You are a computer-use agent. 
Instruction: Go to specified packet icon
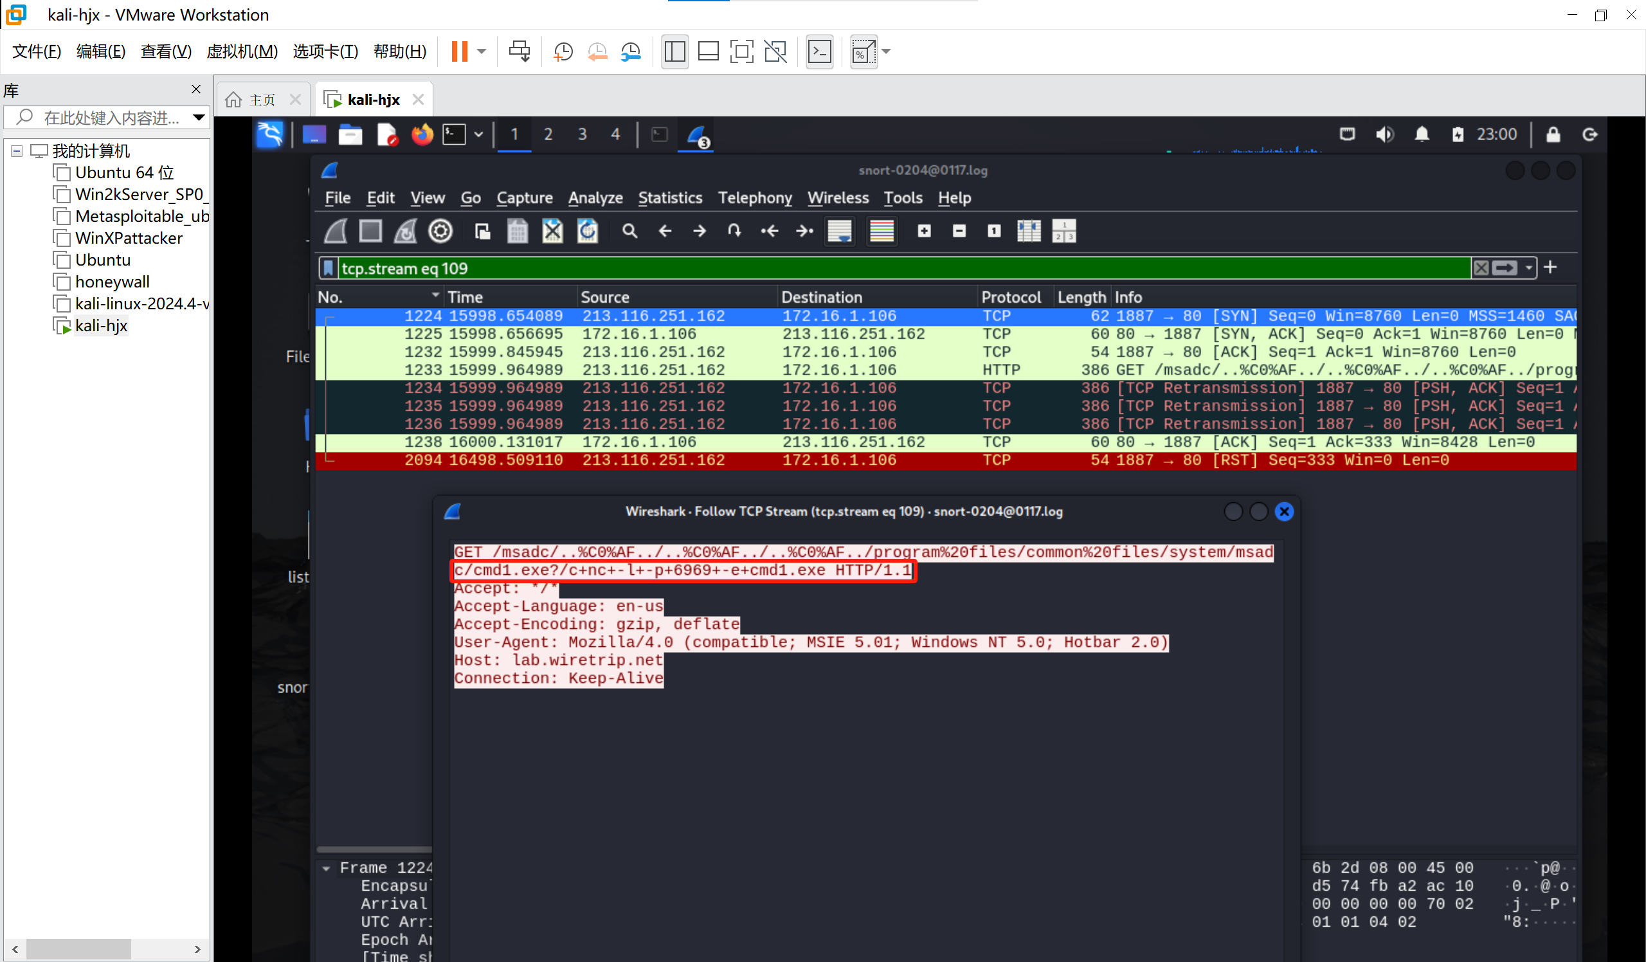pos(734,231)
